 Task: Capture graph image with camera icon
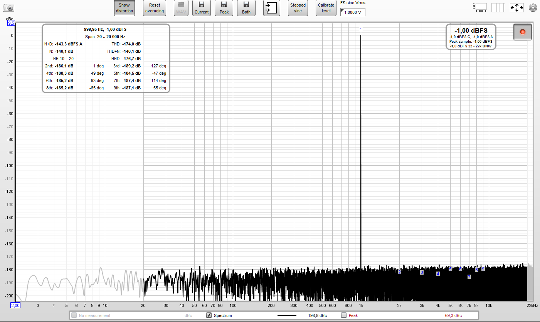8,8
